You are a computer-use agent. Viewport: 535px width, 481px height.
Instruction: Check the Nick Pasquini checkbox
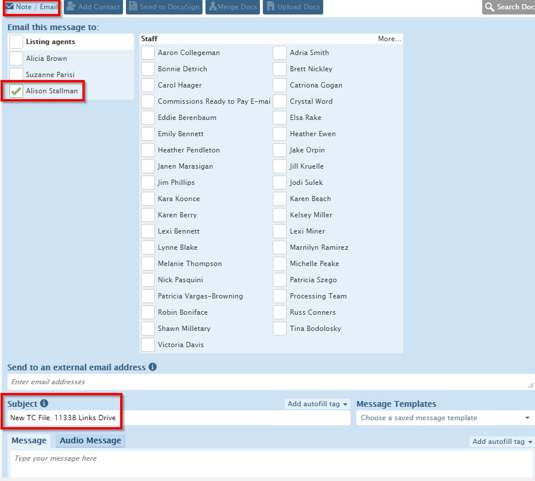coord(148,280)
